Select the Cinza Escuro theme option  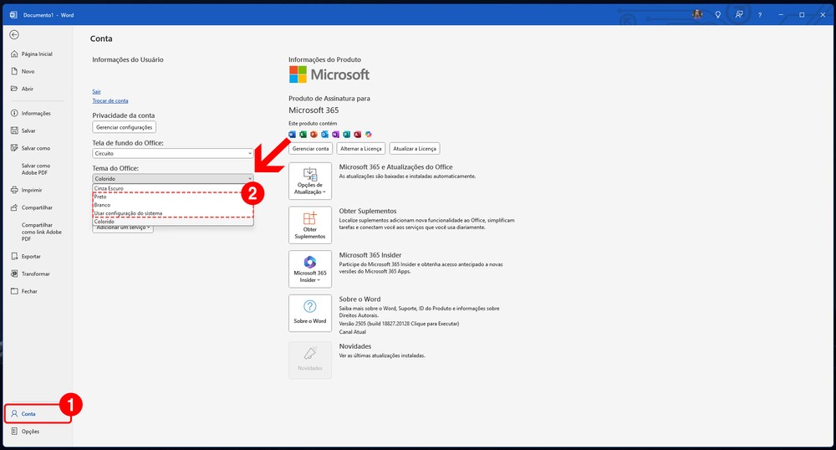tap(109, 188)
